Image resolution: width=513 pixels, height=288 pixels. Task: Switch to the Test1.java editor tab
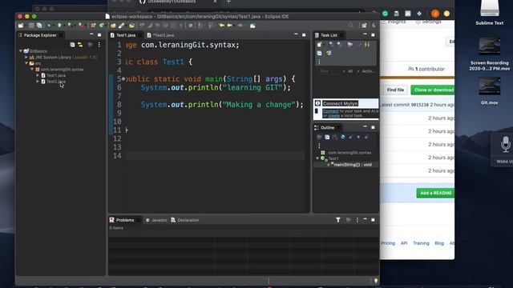(126, 35)
